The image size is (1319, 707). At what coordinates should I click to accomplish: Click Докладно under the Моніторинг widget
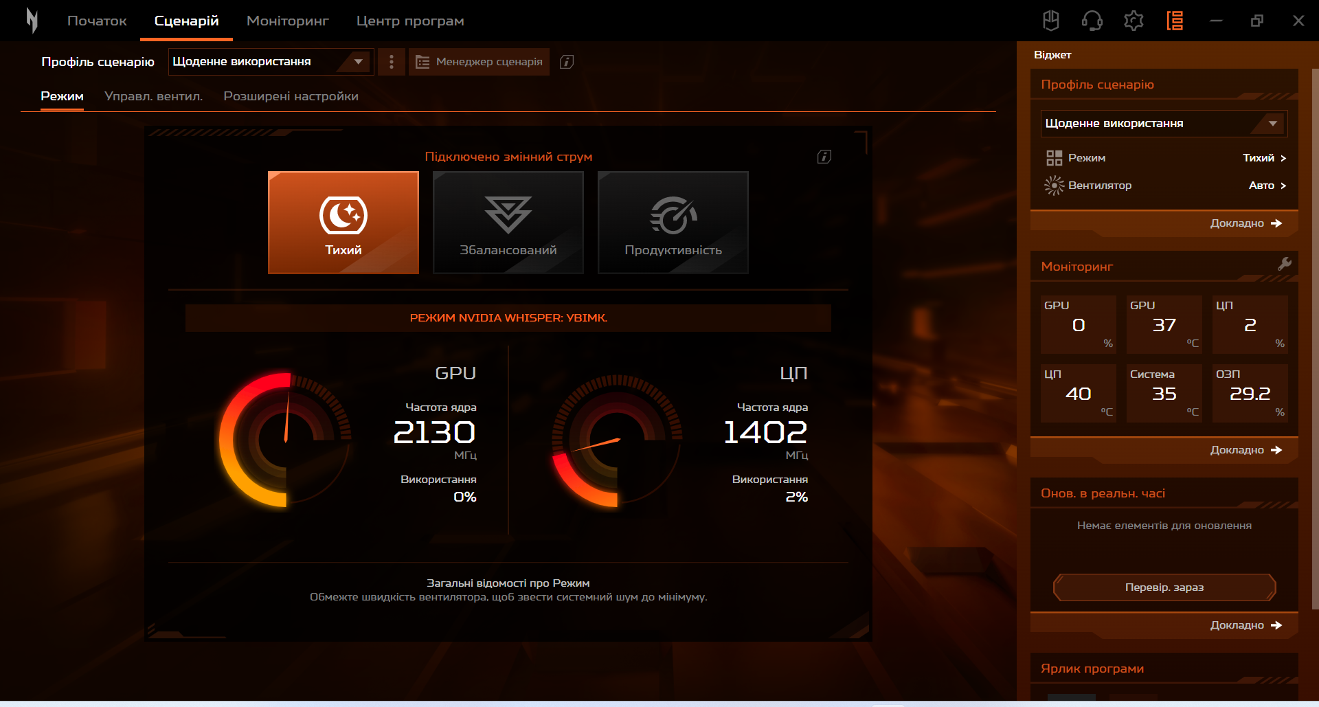[x=1245, y=450]
